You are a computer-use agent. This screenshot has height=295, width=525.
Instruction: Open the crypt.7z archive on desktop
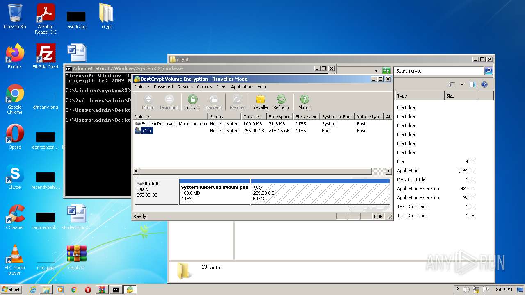tap(77, 257)
